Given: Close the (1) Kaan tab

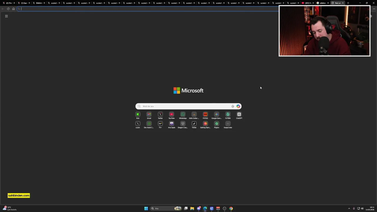Looking at the screenshot, I should click(x=29, y=3).
